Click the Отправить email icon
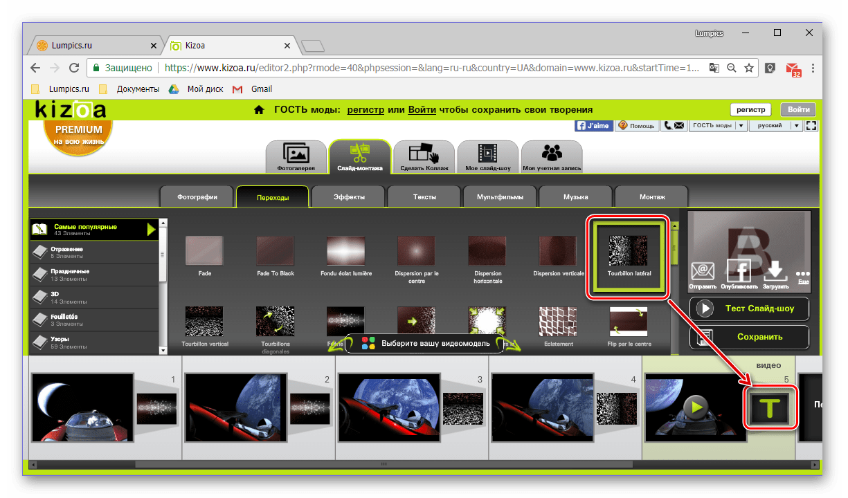848x498 pixels. coord(703,270)
